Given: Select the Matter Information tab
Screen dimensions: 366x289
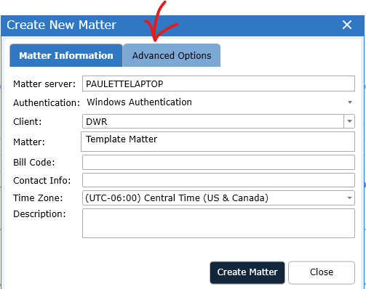Looking at the screenshot, I should click(x=66, y=55).
